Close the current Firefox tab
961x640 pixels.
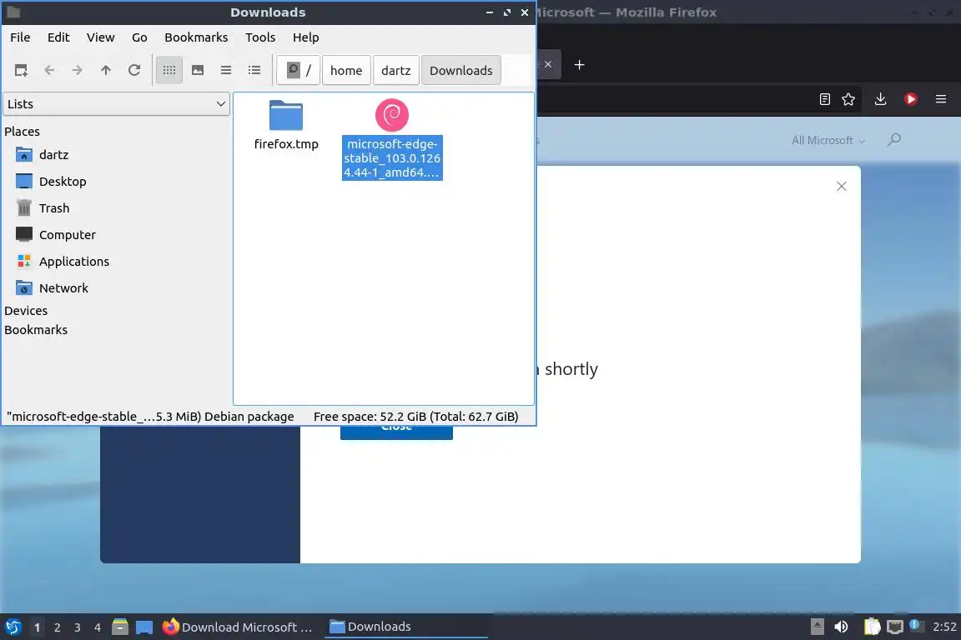click(x=548, y=64)
